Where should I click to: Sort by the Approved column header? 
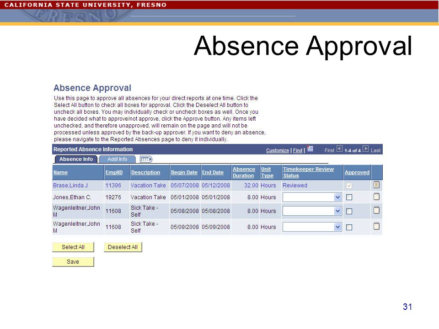click(x=357, y=172)
